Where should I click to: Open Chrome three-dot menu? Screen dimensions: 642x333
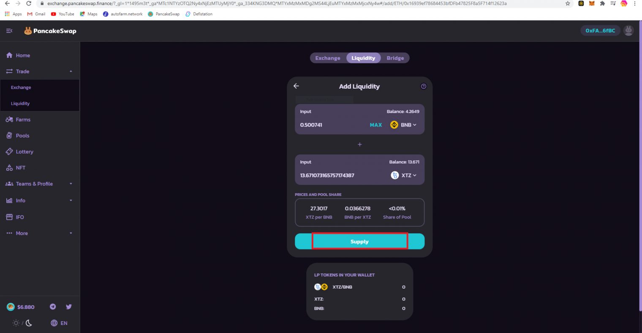tap(635, 3)
